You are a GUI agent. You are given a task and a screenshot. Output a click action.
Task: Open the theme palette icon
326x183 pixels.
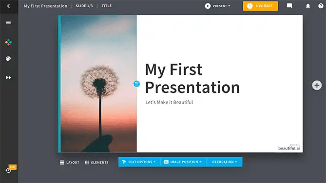point(8,59)
